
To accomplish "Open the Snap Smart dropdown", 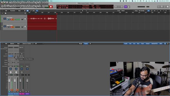I will coord(127,11).
